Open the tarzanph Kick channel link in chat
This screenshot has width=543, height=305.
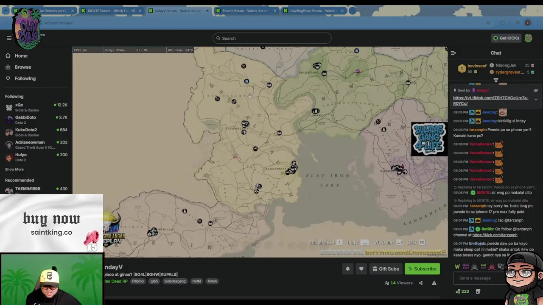pos(495,235)
